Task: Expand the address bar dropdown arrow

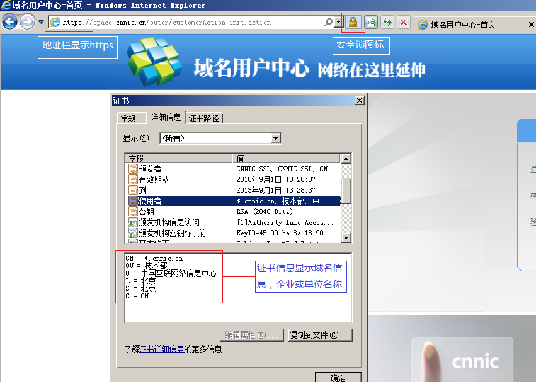Action: [338, 22]
